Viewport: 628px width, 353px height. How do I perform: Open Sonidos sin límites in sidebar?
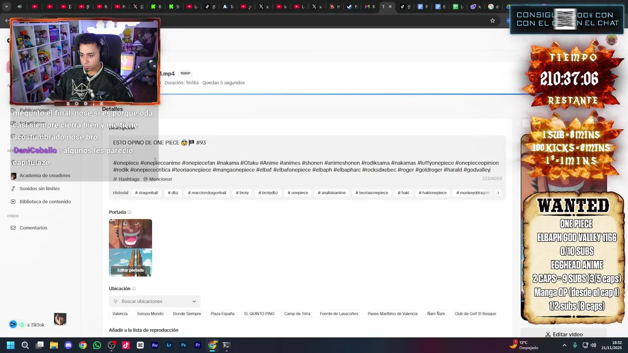coord(40,189)
